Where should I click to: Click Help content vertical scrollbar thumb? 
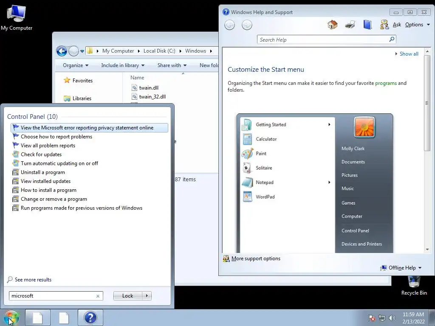427,103
